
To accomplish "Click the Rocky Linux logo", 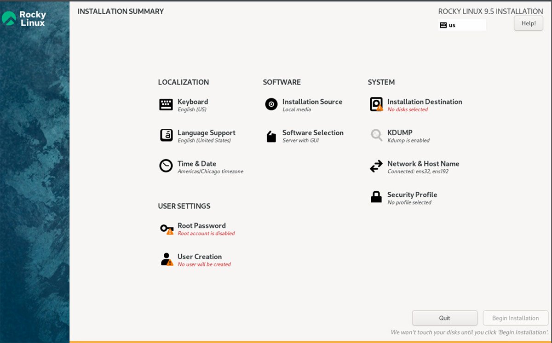I will [24, 18].
